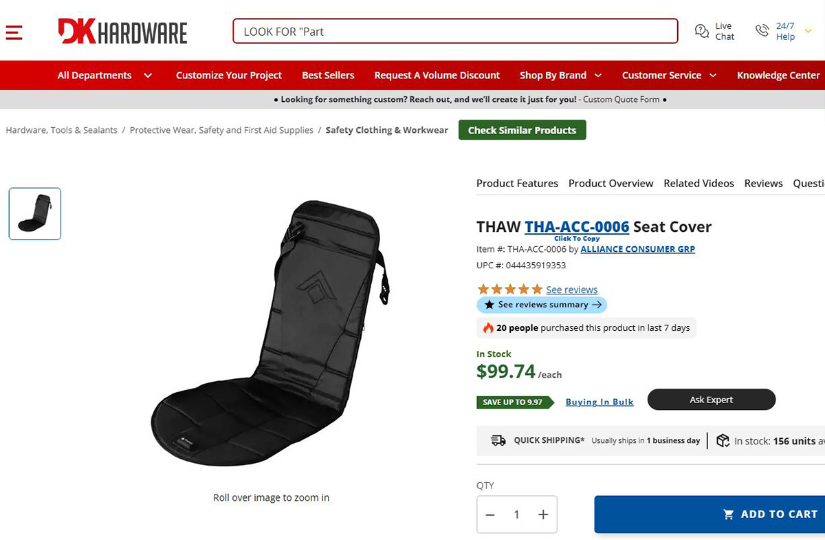This screenshot has width=825, height=540.
Task: Open the Related Videos tab
Action: 698,184
